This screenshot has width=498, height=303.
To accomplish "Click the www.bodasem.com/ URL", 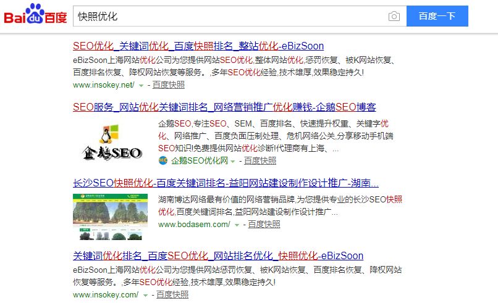I will [x=194, y=225].
